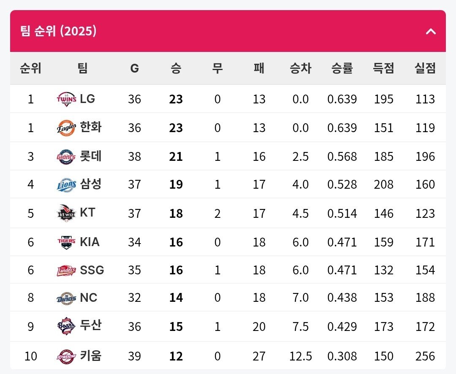The image size is (456, 374).
Task: Collapse the 팀 순위 (2025) panel chevron
Action: pos(431,31)
